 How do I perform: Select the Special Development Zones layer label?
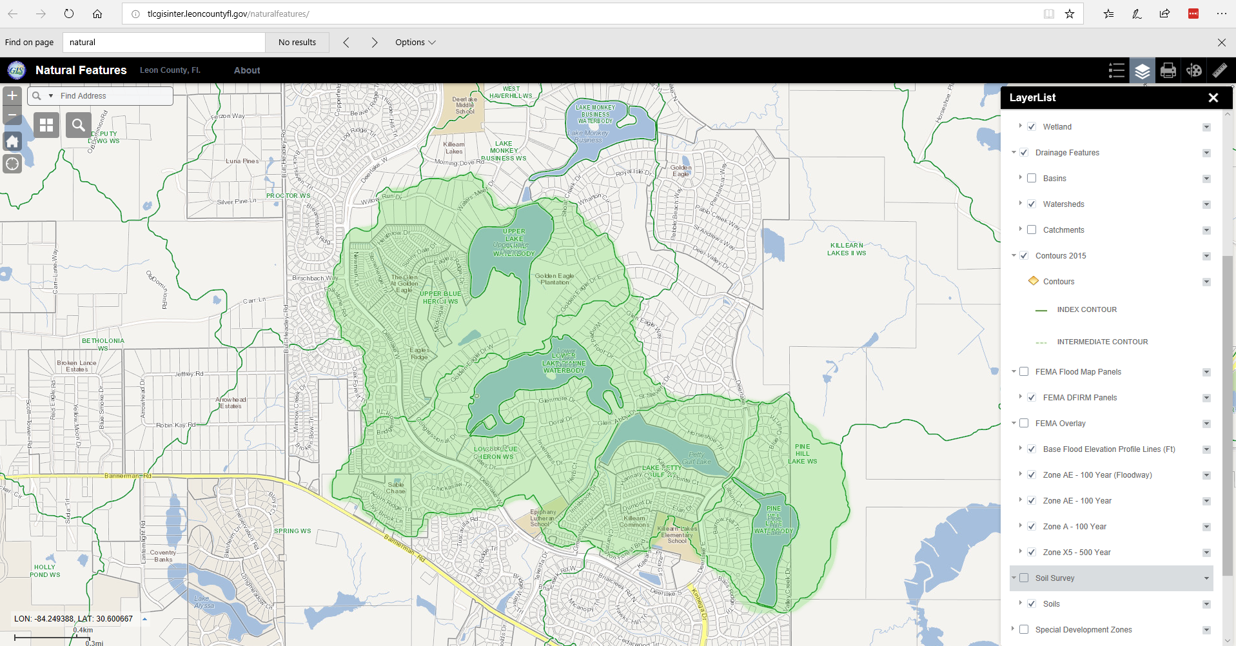[1084, 630]
